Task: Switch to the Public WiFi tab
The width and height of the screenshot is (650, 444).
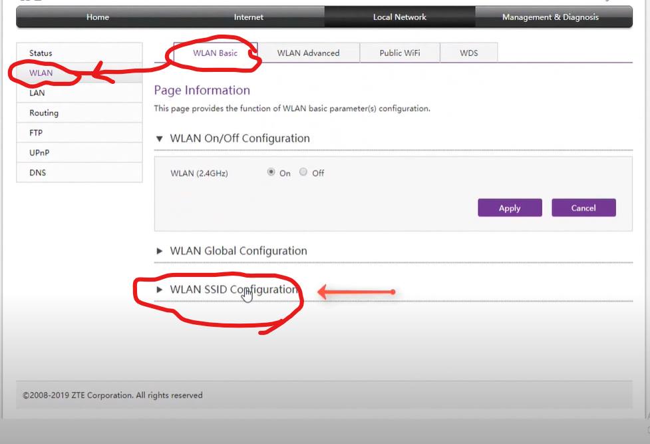Action: [x=400, y=53]
